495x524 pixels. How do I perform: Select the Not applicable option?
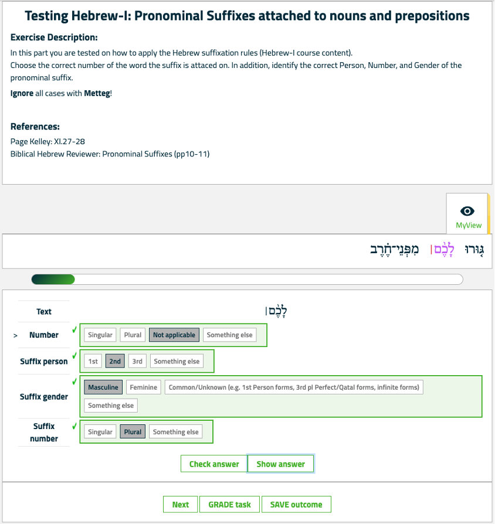[x=174, y=335]
